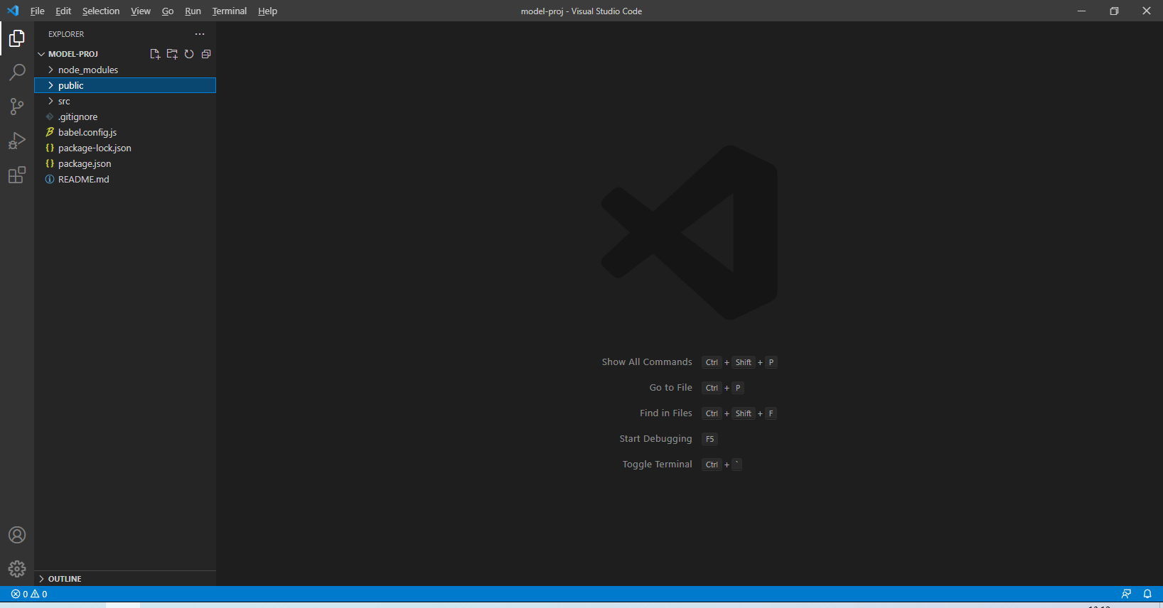Screen dimensions: 1163x608
Task: Open Explorer views and more actions ellipsis
Action: point(200,34)
